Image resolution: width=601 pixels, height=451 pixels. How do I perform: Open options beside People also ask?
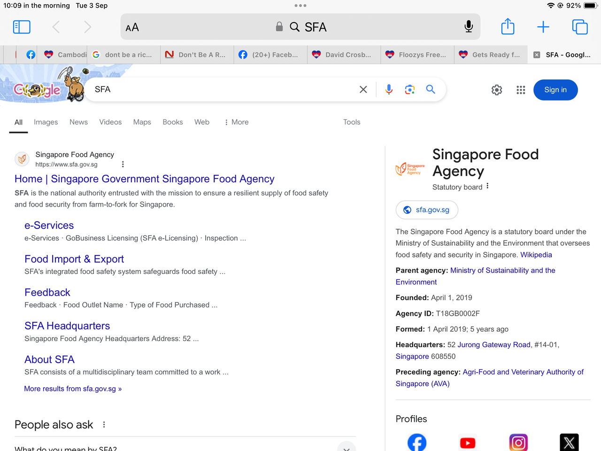tap(104, 425)
